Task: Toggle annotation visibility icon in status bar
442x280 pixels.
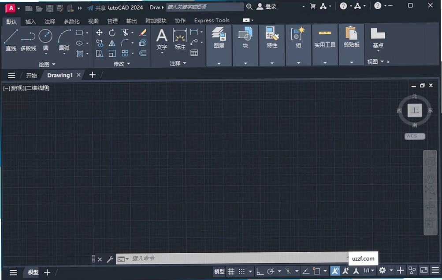Action: [335, 271]
